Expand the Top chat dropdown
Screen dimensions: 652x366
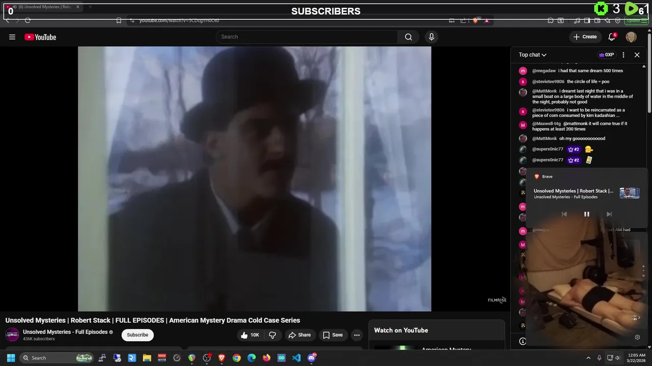point(533,54)
